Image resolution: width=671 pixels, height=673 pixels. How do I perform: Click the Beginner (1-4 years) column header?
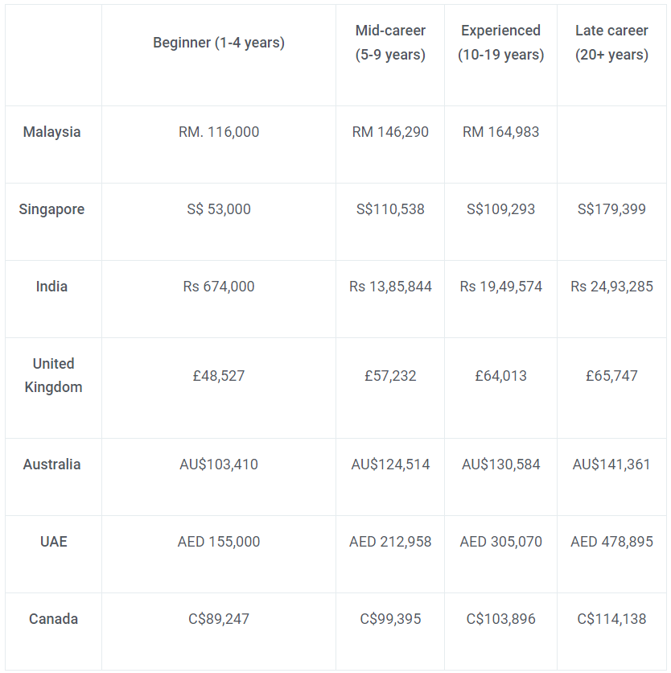[x=219, y=43]
